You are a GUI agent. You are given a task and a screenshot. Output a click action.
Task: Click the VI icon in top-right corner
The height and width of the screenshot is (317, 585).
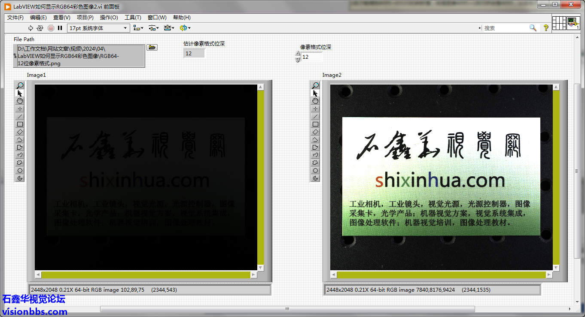[574, 23]
